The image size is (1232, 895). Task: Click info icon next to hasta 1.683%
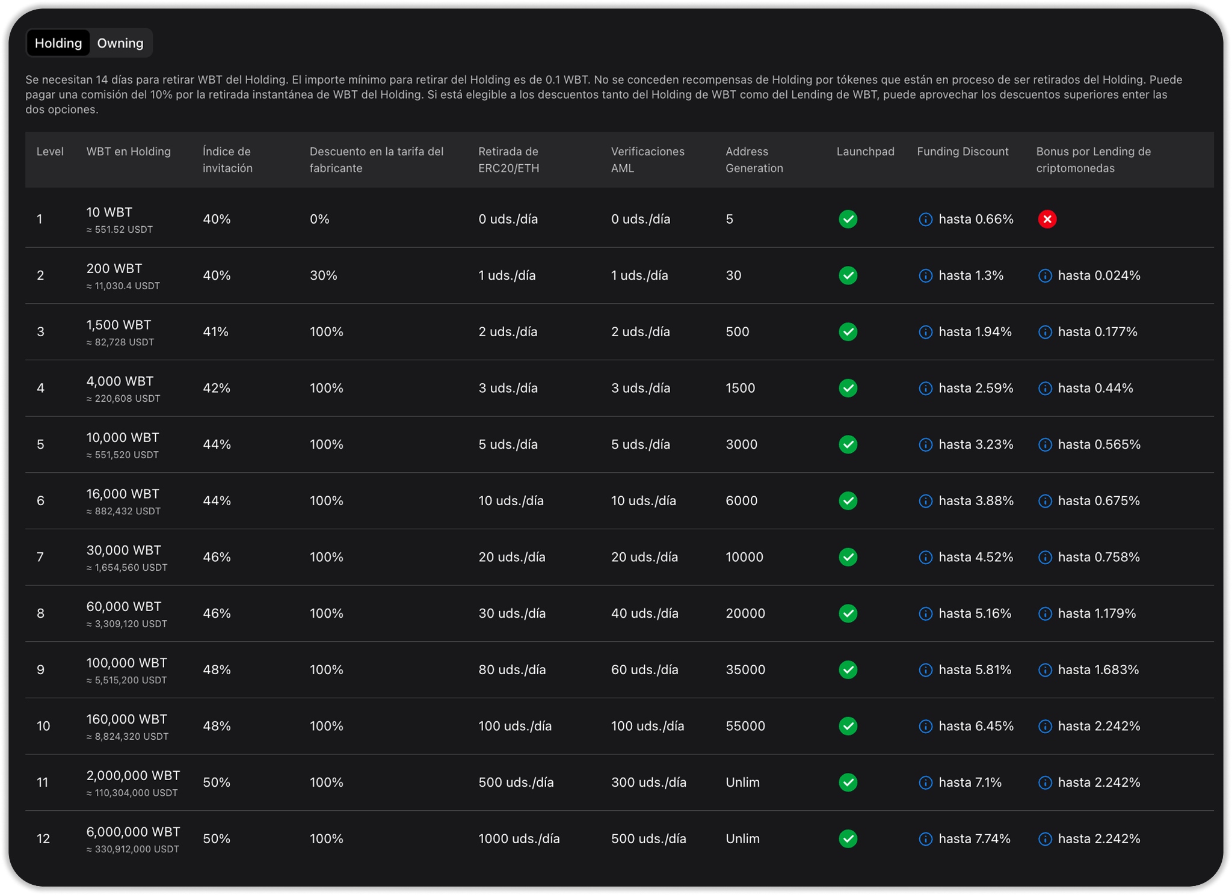(1045, 670)
